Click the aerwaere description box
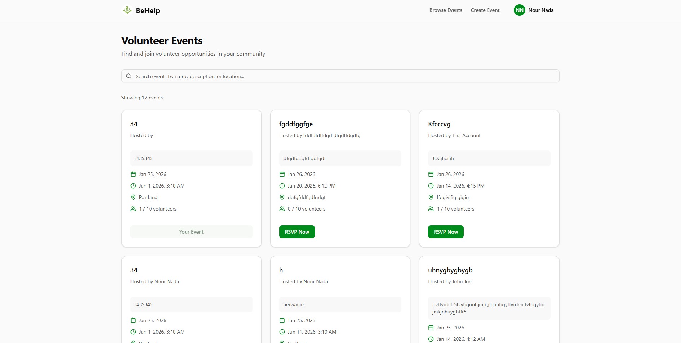This screenshot has height=343, width=681. [x=340, y=304]
